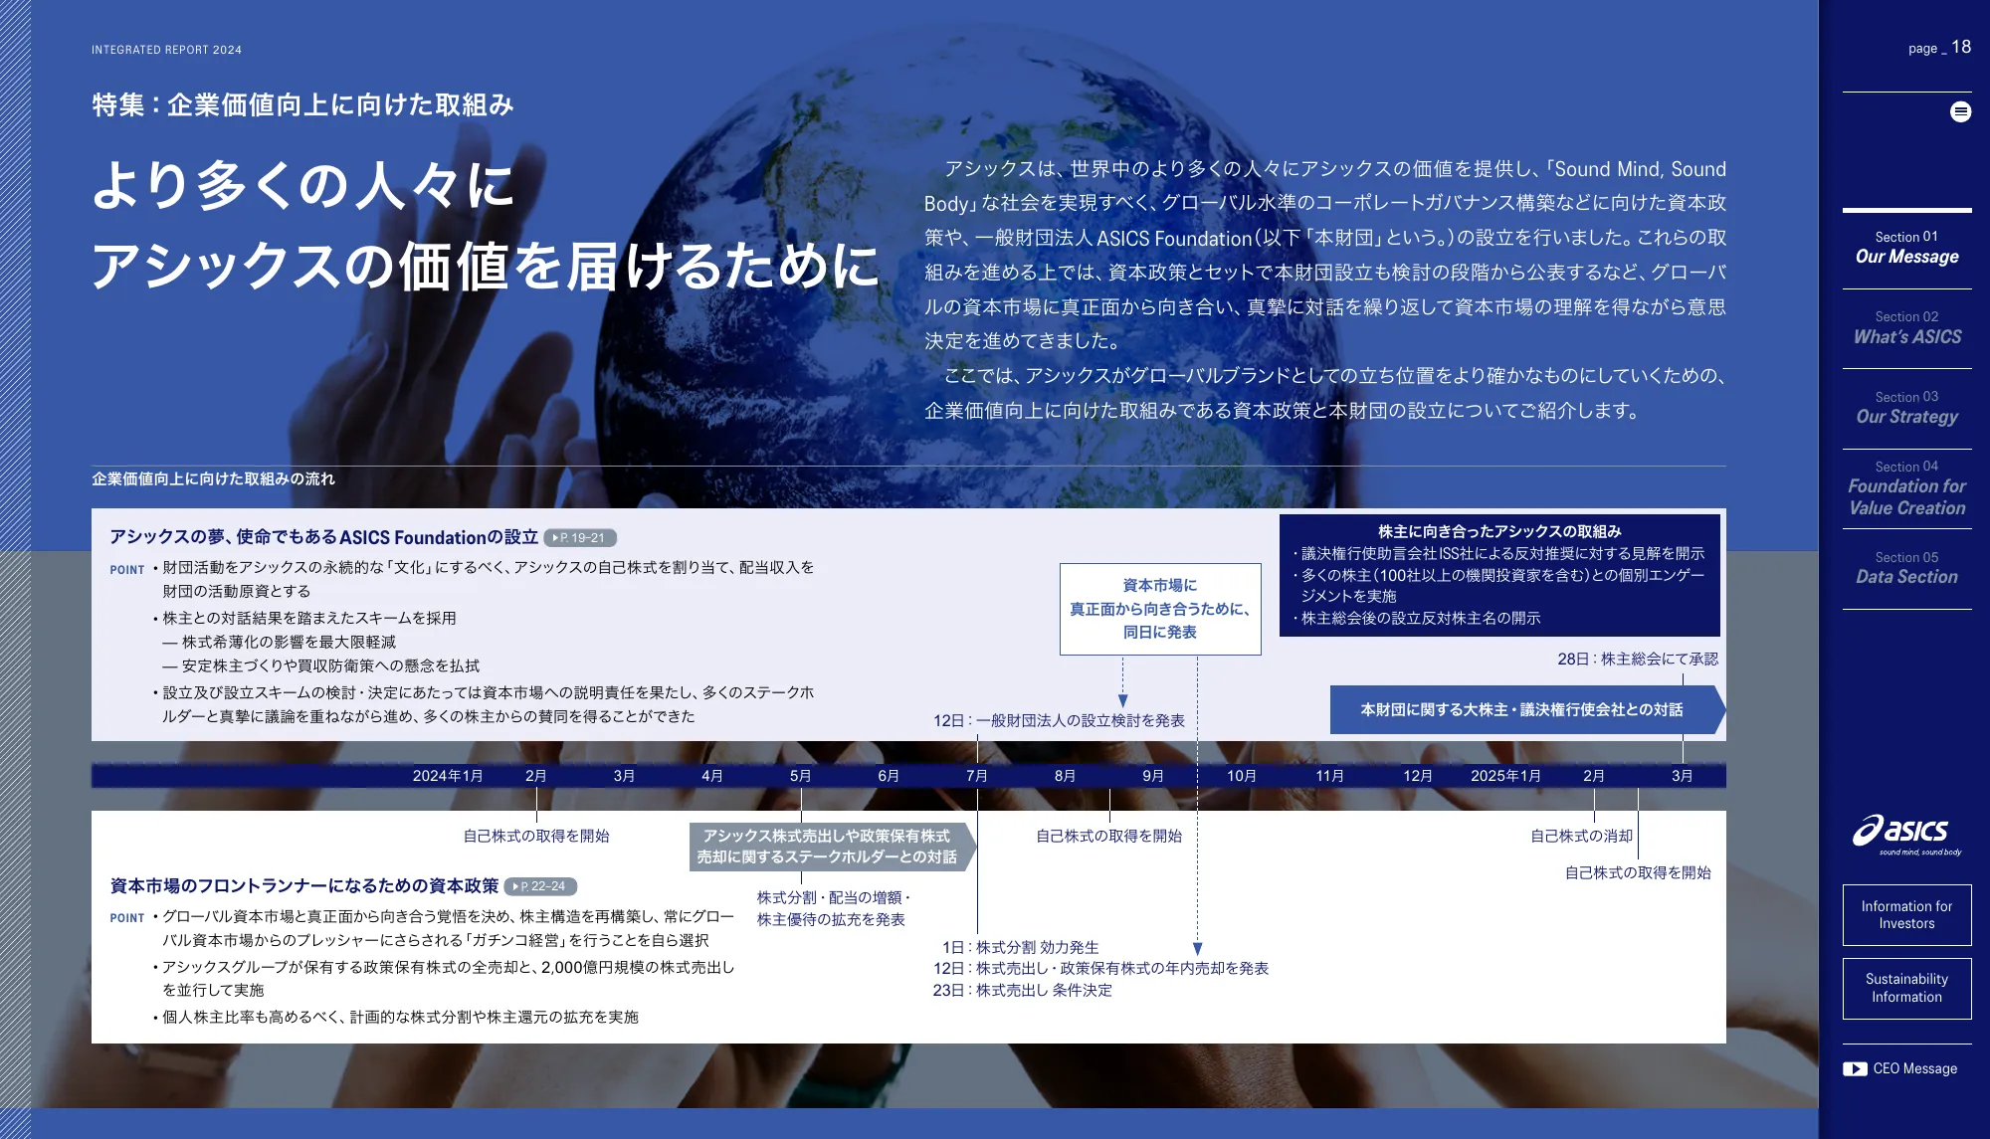The width and height of the screenshot is (1990, 1139).
Task: Click the Information for Investors button
Action: (1906, 914)
